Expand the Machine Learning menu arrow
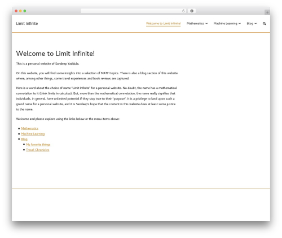This screenshot has height=238, width=282. click(240, 24)
